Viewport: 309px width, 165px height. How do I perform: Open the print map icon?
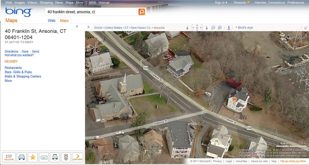[55, 157]
